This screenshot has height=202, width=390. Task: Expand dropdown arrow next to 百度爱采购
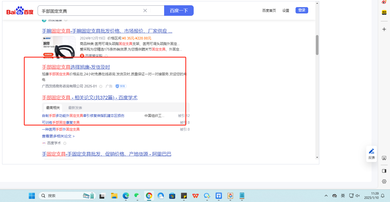coord(106,56)
